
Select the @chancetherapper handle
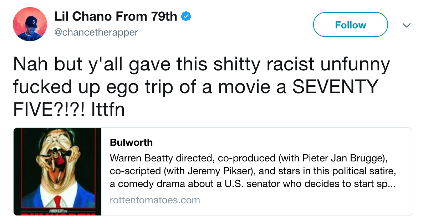pyautogui.click(x=96, y=32)
